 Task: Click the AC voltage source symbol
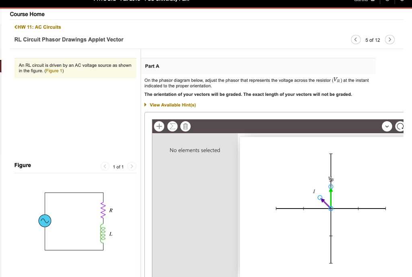point(45,221)
